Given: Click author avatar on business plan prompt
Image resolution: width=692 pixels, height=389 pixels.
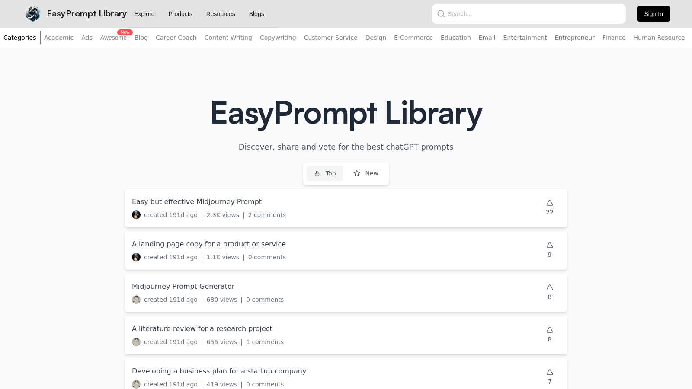Looking at the screenshot, I should tap(136, 384).
